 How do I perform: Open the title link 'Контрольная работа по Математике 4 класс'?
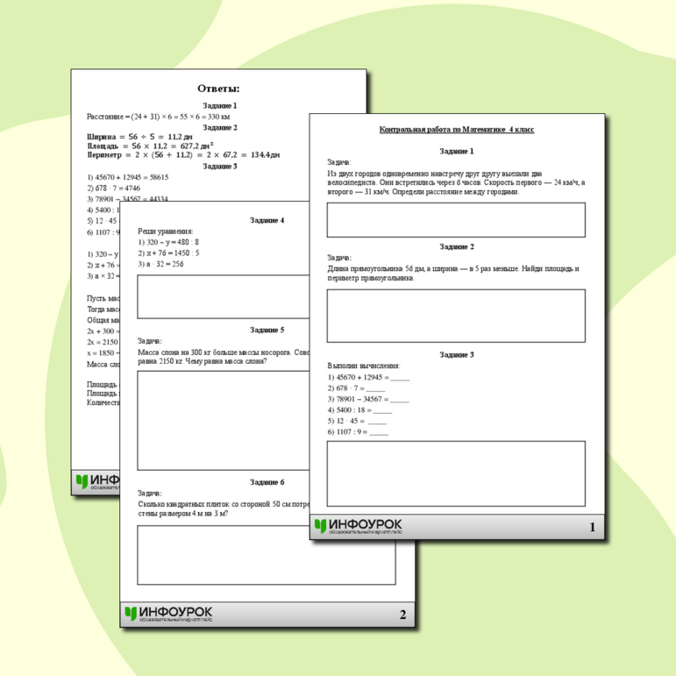point(457,130)
